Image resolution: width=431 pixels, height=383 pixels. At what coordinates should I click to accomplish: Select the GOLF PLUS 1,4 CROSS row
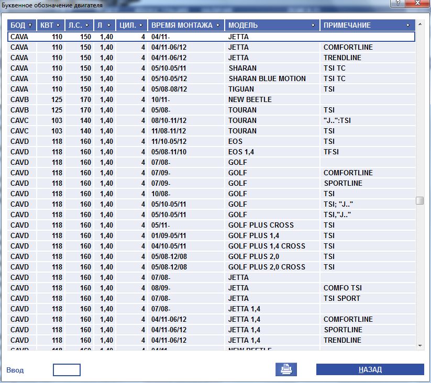(x=211, y=246)
